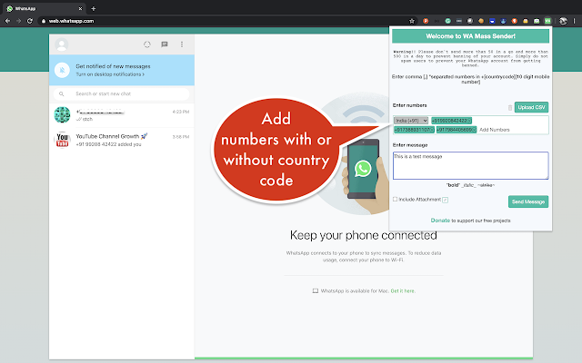Bookmark this page with the star icon
Image resolution: width=582 pixels, height=363 pixels.
click(412, 21)
